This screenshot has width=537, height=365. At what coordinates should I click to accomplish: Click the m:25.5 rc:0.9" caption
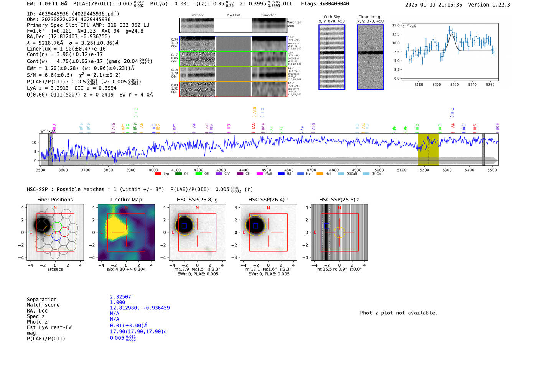point(339,269)
